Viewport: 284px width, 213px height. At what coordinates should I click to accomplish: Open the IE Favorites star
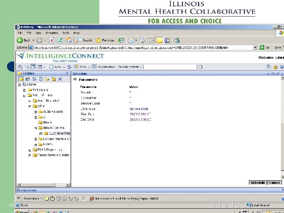pos(98,40)
